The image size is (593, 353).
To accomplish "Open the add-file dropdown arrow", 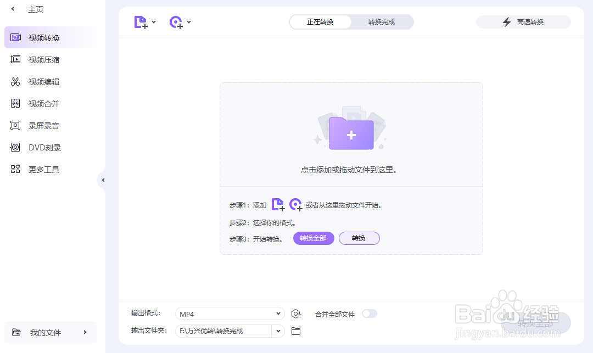I will point(154,22).
